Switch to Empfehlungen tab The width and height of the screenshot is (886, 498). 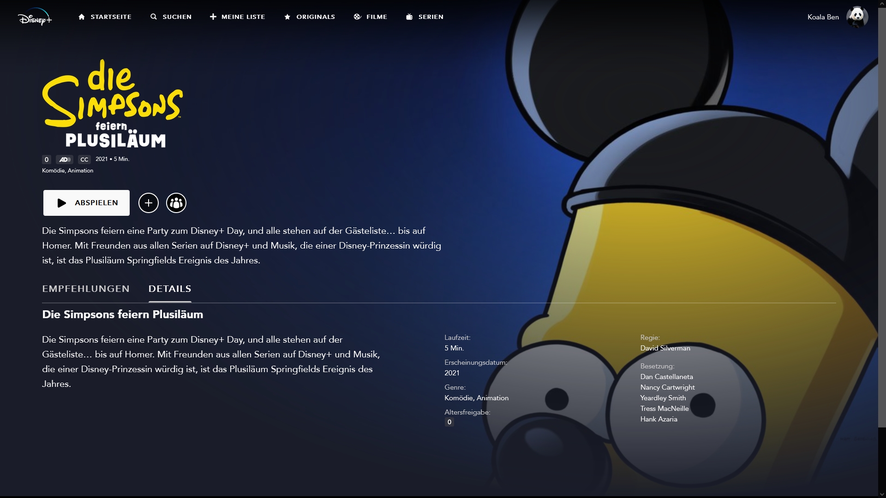click(86, 289)
